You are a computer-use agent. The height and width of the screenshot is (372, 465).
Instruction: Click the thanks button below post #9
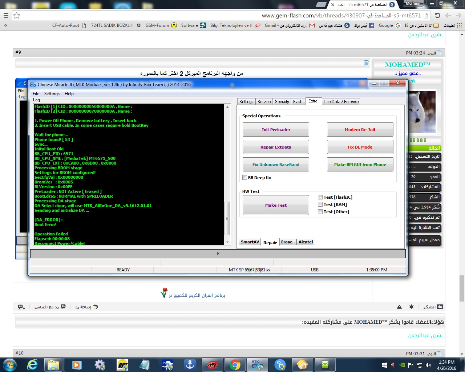coord(433,307)
